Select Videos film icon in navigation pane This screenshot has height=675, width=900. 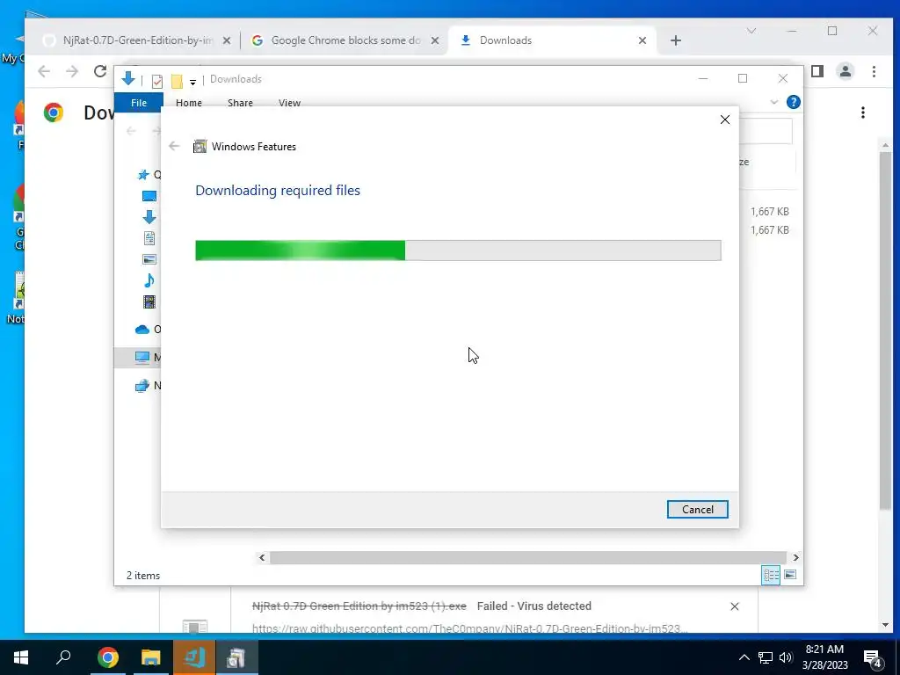tap(149, 301)
